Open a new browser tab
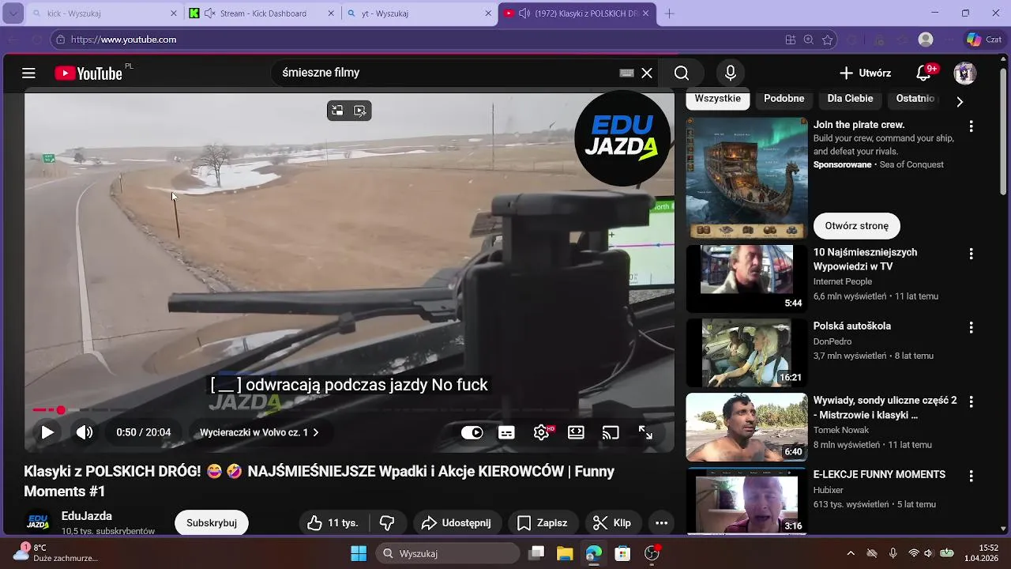Image resolution: width=1011 pixels, height=569 pixels. click(669, 13)
